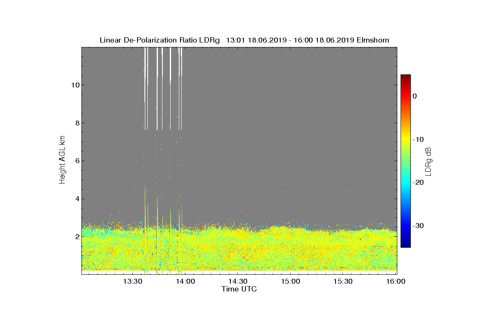Click the 14:00 time axis label
491x327 pixels.
point(186,281)
